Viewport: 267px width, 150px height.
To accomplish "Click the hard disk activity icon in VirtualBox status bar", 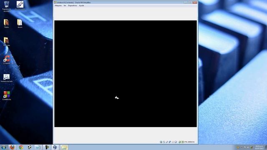I will [161, 142].
